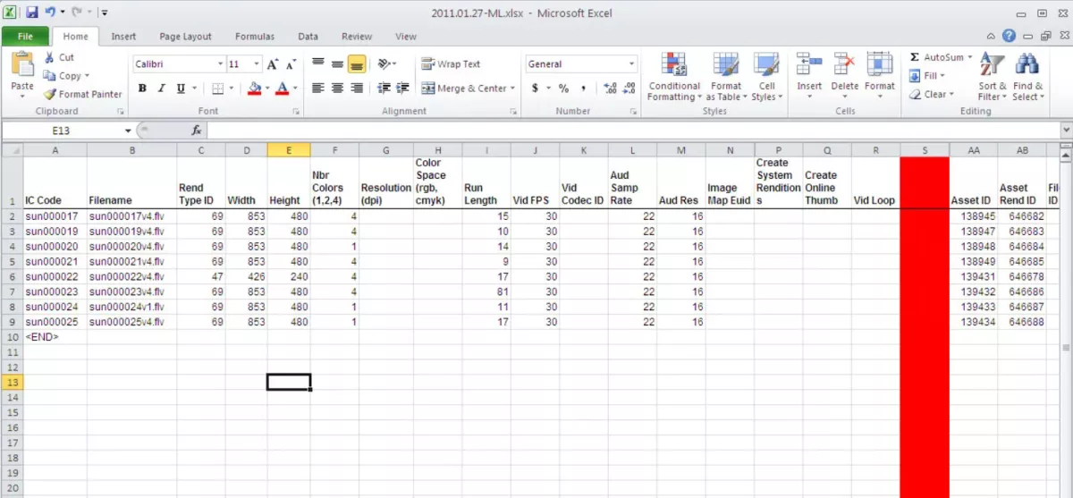Expand the font size 11 dropdown
1073x498 pixels.
pos(257,64)
